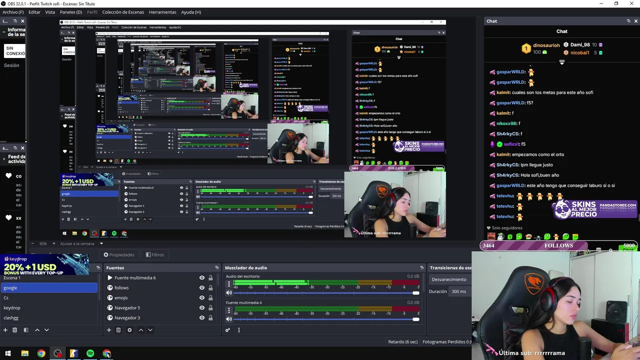Toggle the lock on Fuente multimedia 6
This screenshot has width=640, height=360.
(x=210, y=278)
